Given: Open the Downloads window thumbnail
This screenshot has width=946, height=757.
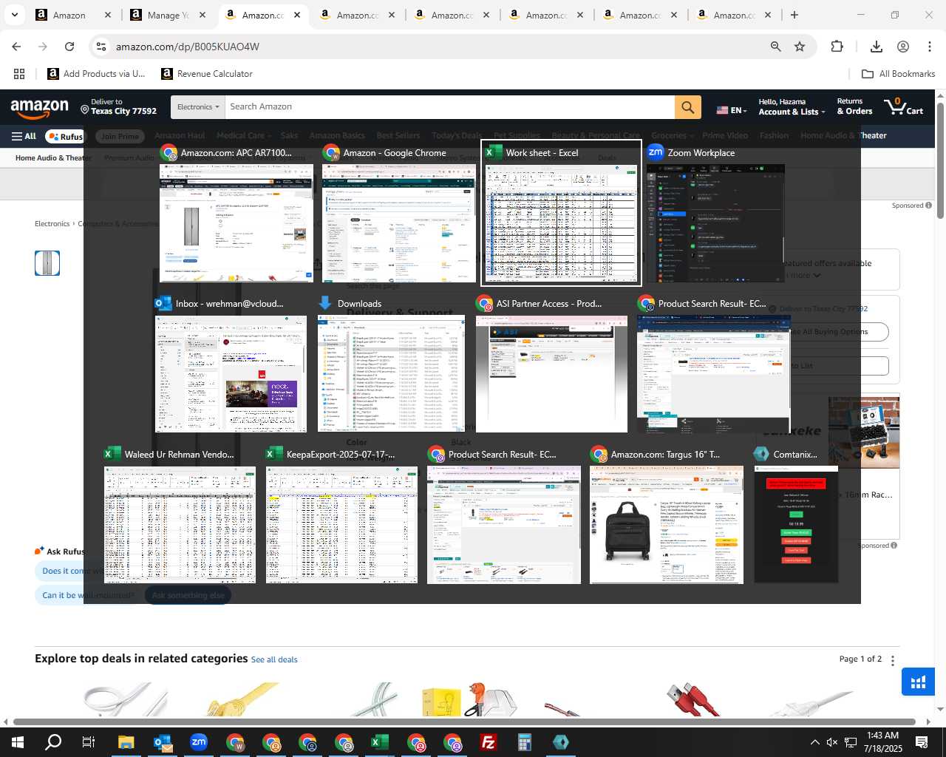Looking at the screenshot, I should [391, 364].
